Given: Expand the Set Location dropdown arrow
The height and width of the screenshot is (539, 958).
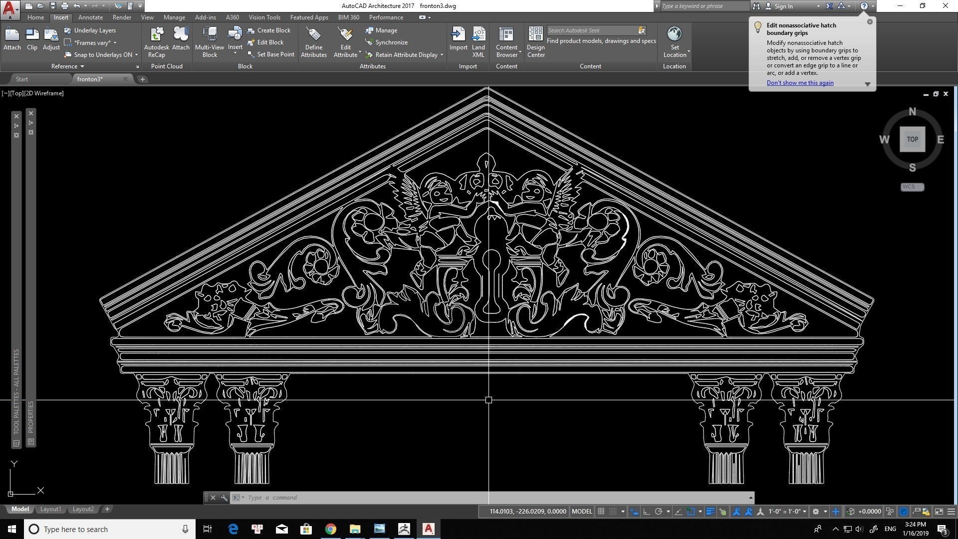Looking at the screenshot, I should pyautogui.click(x=689, y=51).
